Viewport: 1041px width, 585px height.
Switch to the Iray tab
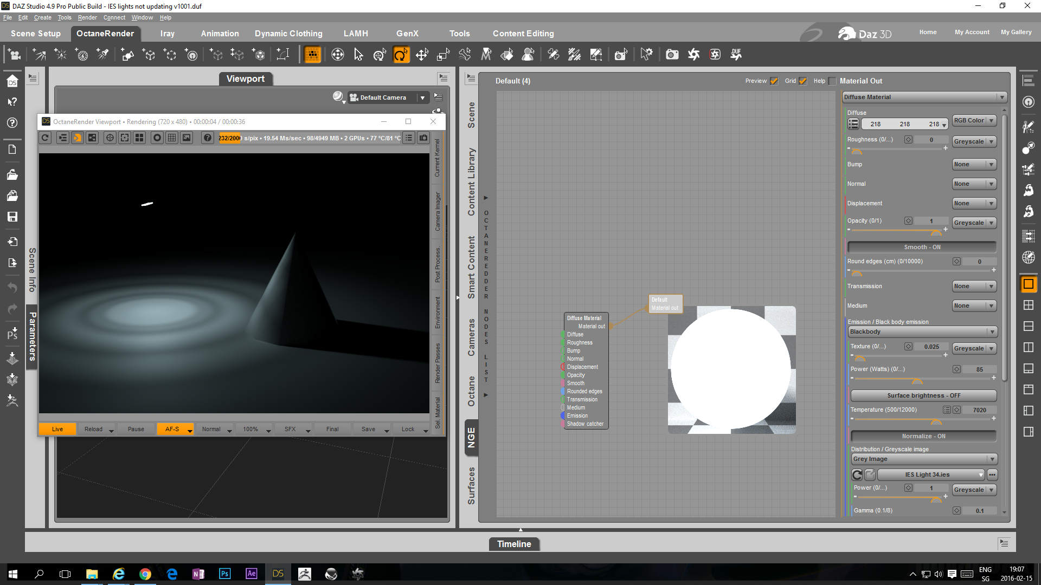tap(168, 34)
